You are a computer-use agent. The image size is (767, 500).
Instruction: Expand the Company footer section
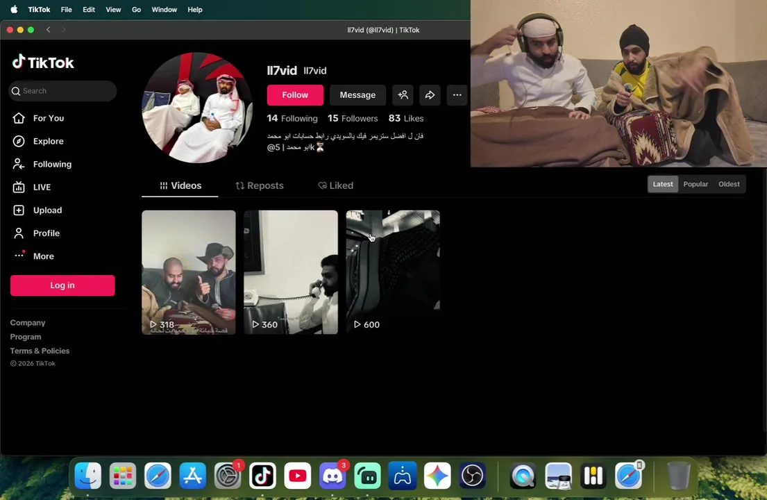pyautogui.click(x=27, y=323)
